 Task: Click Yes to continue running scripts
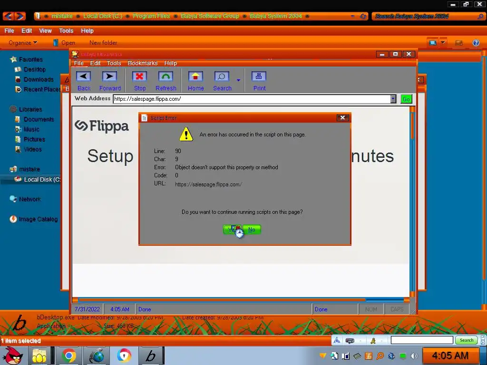coord(232,230)
